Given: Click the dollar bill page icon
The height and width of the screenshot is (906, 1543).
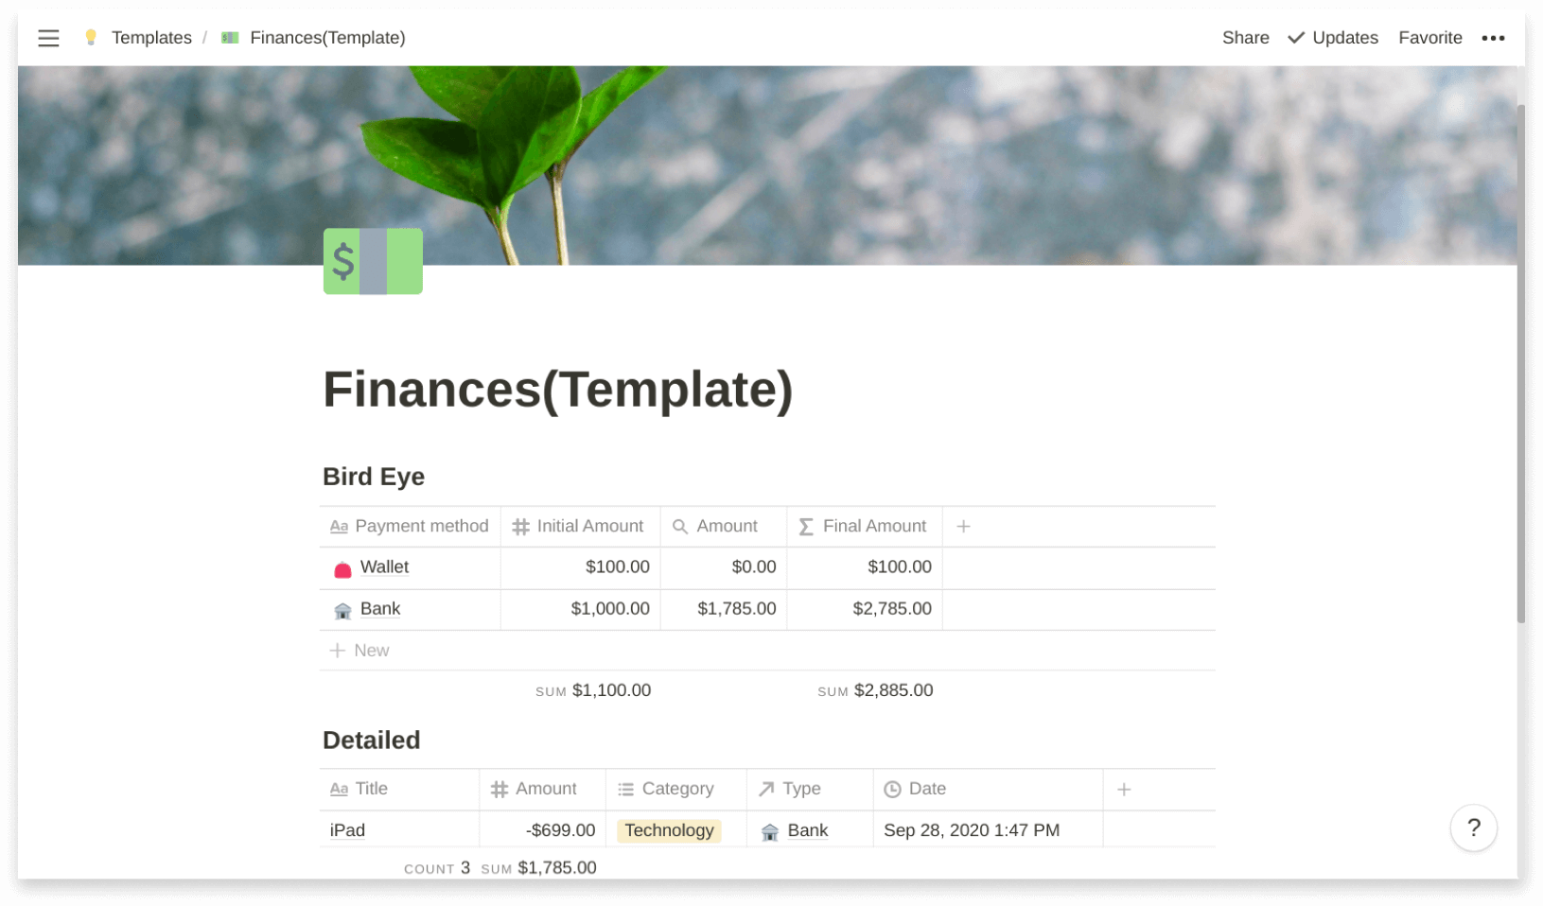Looking at the screenshot, I should [373, 261].
